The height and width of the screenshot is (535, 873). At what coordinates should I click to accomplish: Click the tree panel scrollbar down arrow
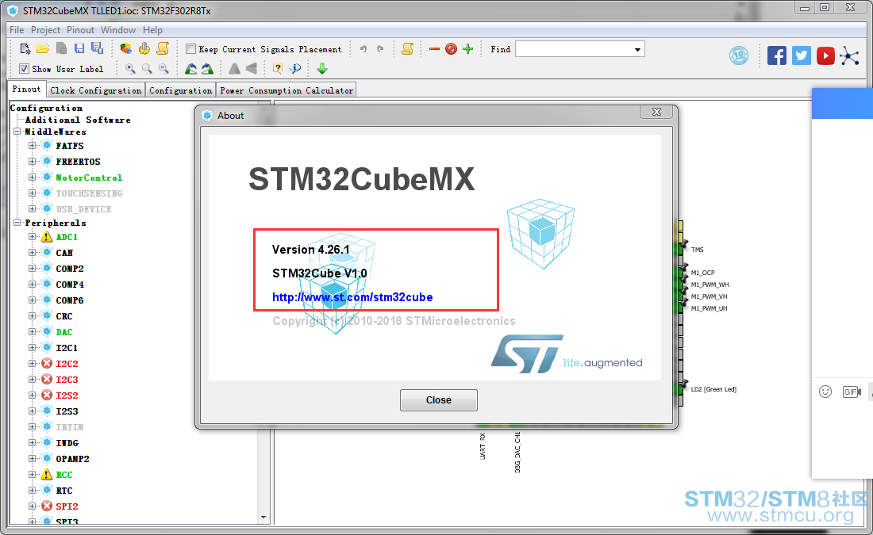[x=263, y=518]
